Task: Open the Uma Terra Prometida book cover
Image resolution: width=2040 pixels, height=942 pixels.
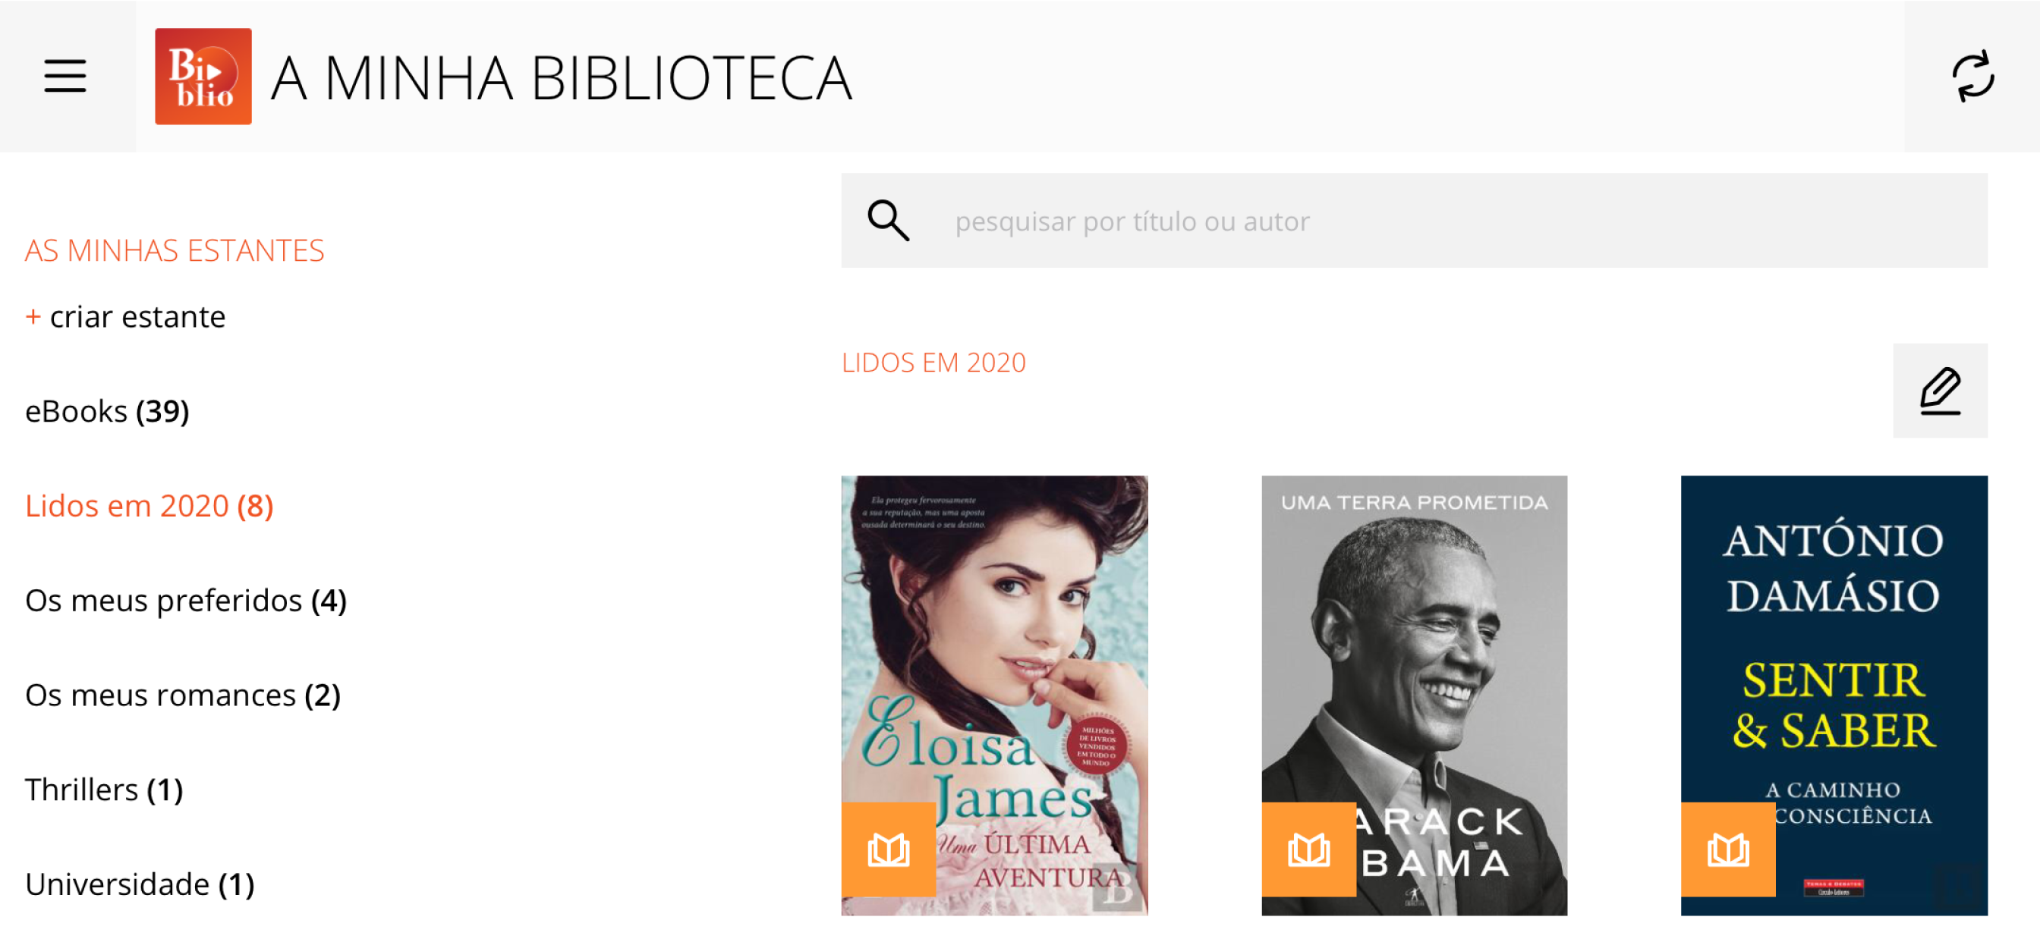Action: pos(1414,695)
